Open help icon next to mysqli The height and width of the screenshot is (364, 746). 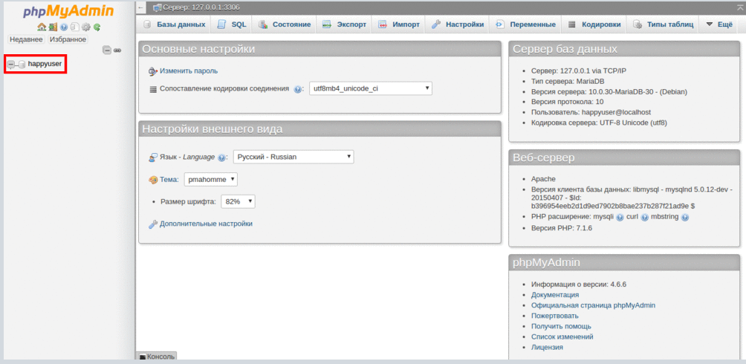pyautogui.click(x=620, y=217)
